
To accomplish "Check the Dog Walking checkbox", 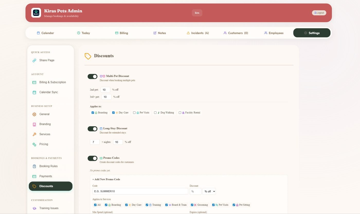I will click(x=155, y=113).
